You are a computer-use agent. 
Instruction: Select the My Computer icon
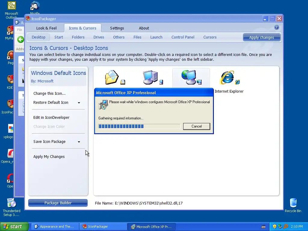pyautogui.click(x=150, y=77)
